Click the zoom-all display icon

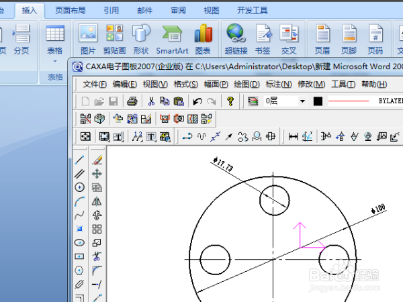(85, 137)
